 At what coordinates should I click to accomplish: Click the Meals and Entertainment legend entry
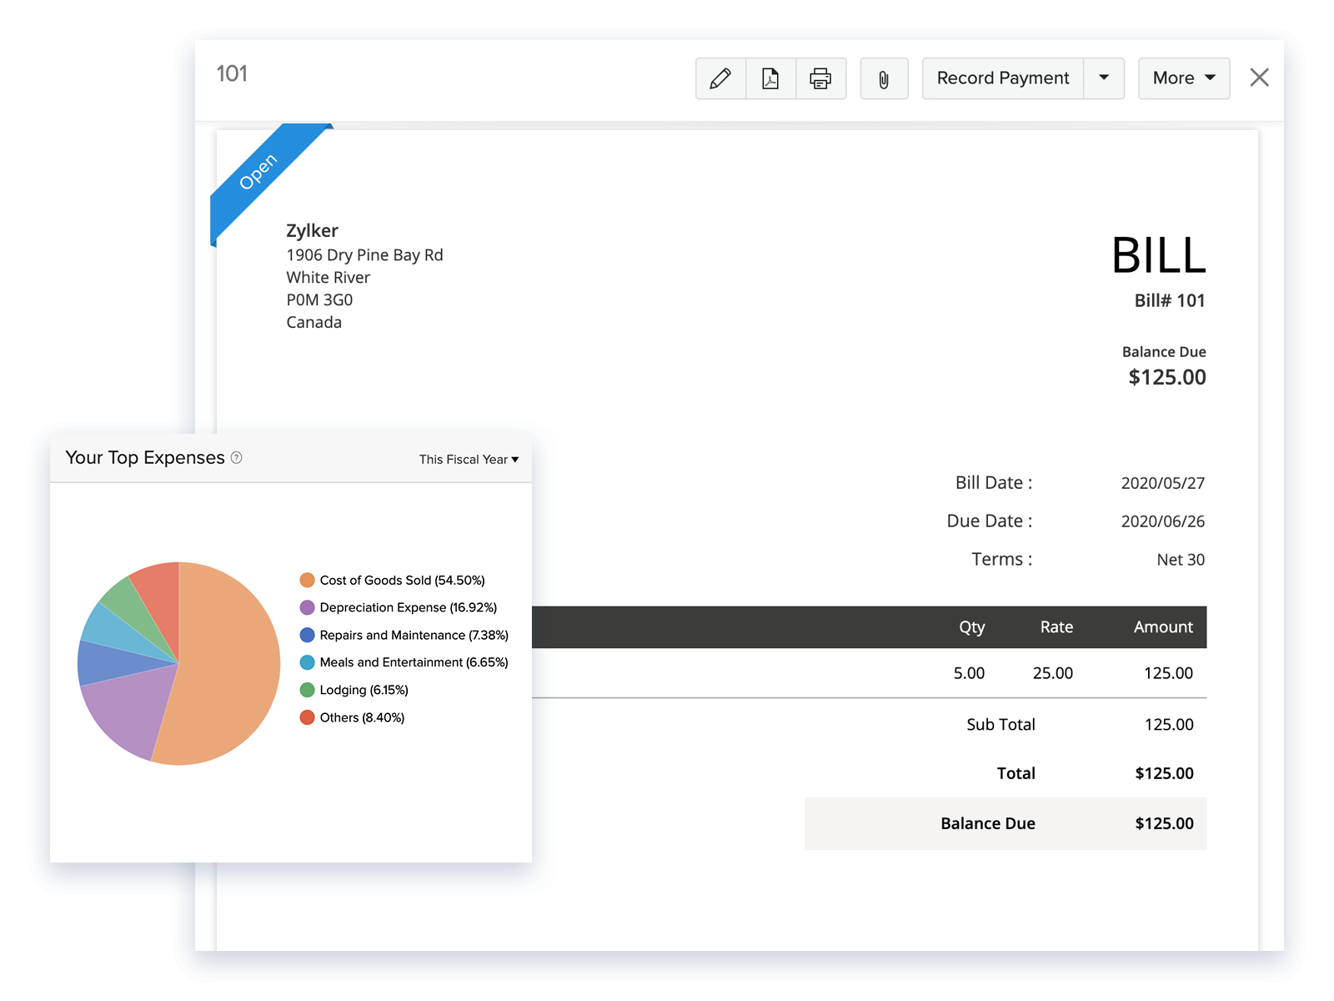coord(414,662)
